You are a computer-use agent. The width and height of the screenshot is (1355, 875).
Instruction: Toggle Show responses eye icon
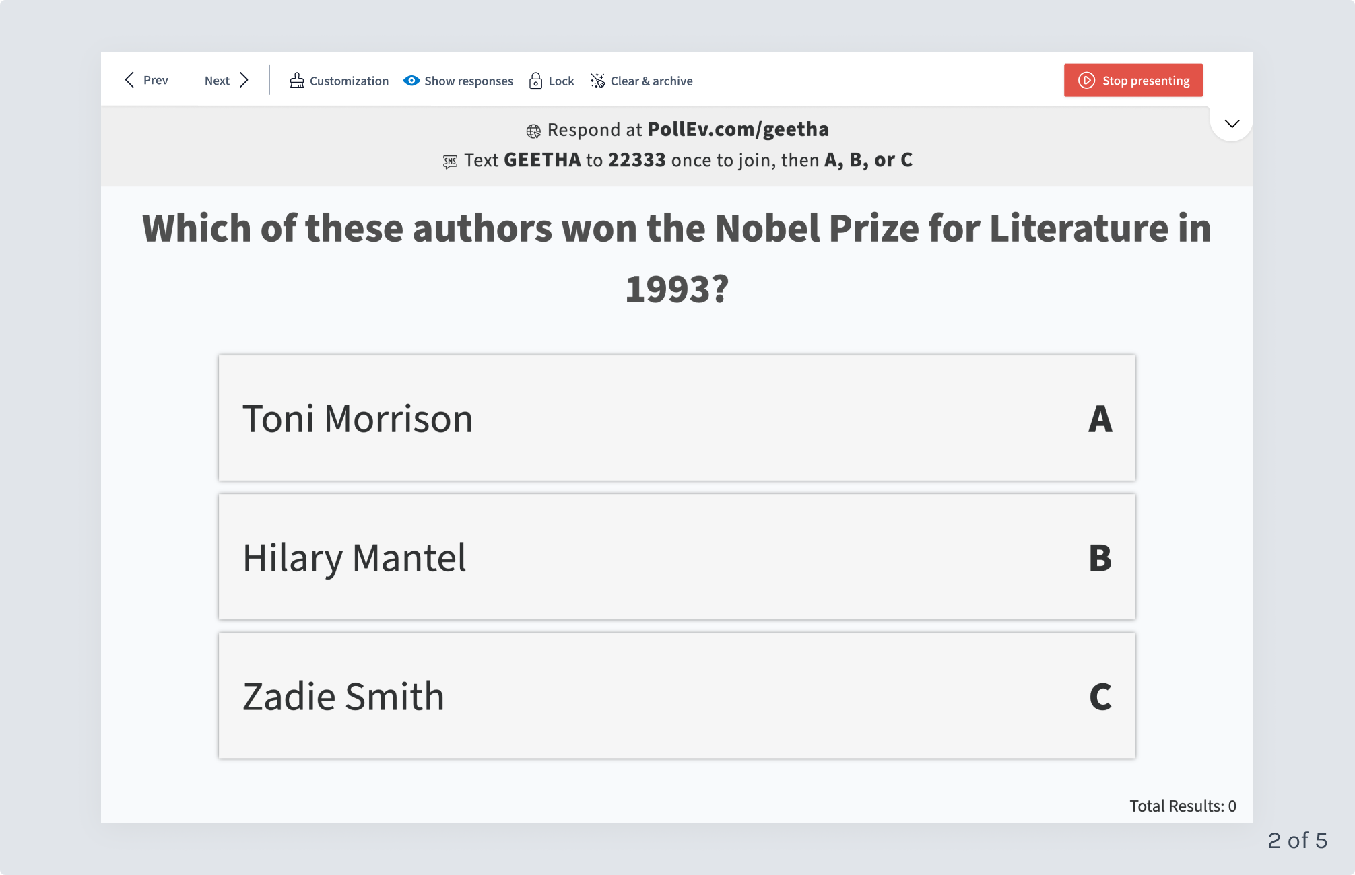pyautogui.click(x=411, y=81)
